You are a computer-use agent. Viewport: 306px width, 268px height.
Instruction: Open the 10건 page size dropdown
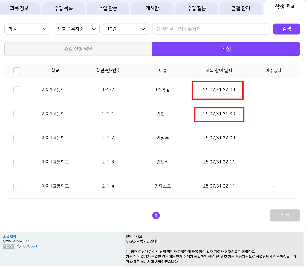(126, 29)
